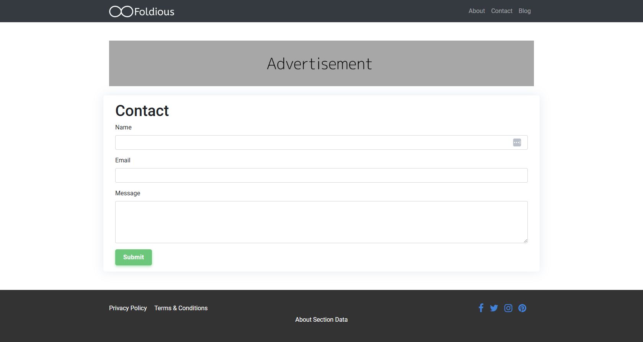Open the Contact nav menu item

(502, 11)
